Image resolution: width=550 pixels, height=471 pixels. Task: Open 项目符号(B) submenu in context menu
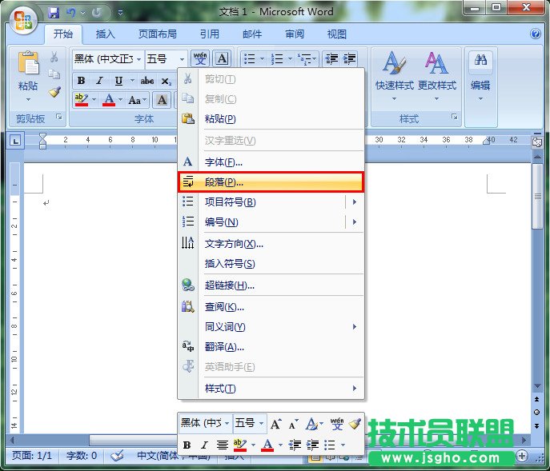coord(271,202)
